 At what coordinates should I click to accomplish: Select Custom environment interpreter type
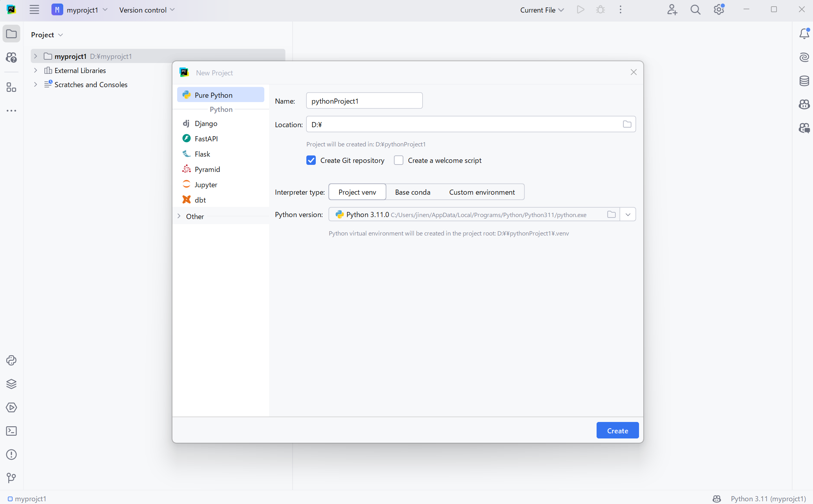482,192
